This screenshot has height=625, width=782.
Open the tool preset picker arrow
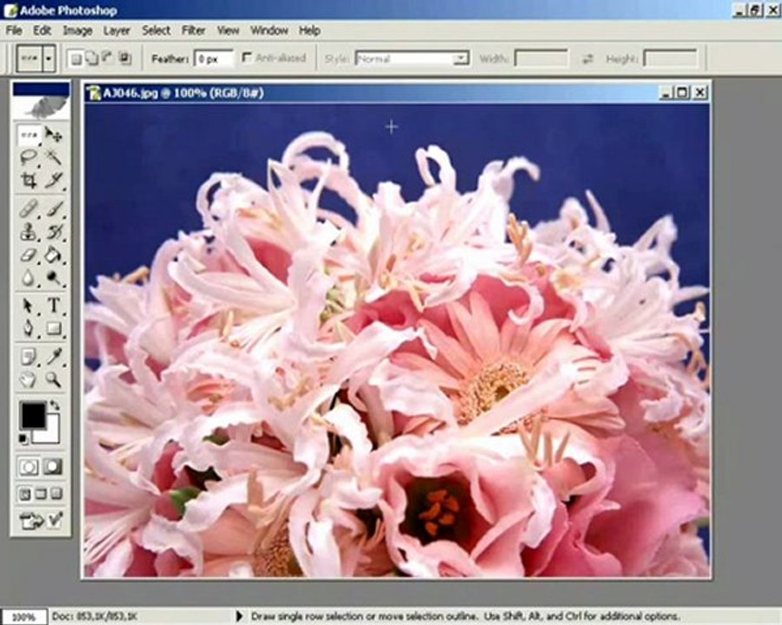tap(49, 59)
